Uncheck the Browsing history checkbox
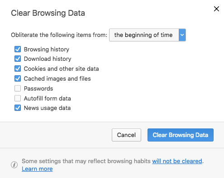The image size is (224, 178). 18,49
